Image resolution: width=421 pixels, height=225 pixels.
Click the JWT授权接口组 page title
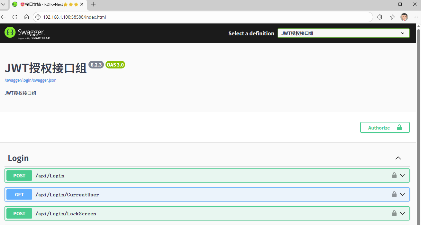[46, 68]
